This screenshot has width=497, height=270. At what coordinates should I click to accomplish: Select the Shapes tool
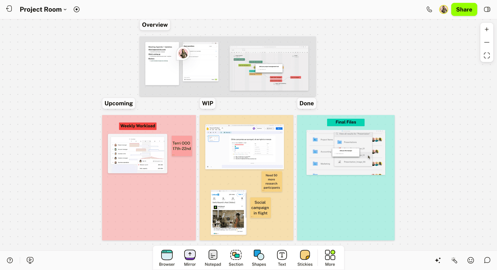[259, 258]
